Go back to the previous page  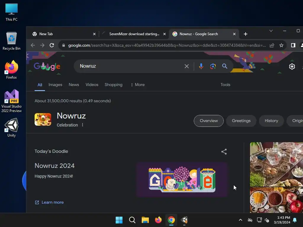point(33,45)
